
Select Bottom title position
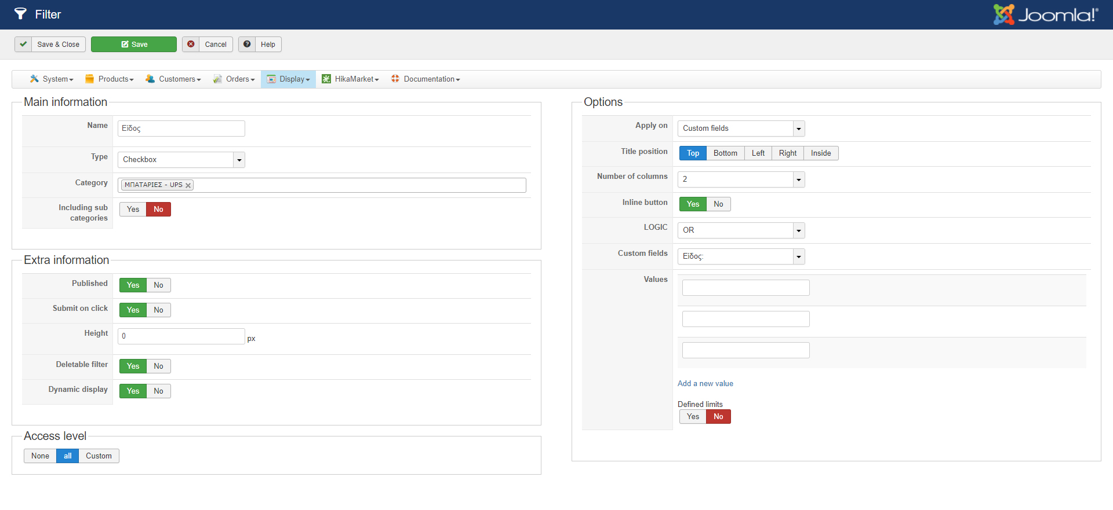[x=725, y=153]
